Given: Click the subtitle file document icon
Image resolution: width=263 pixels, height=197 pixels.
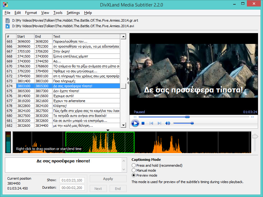Looking at the screenshot, I should [8, 21].
